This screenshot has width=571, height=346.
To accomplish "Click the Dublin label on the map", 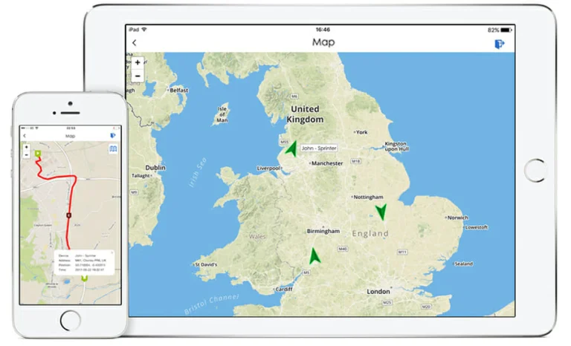I will point(155,168).
